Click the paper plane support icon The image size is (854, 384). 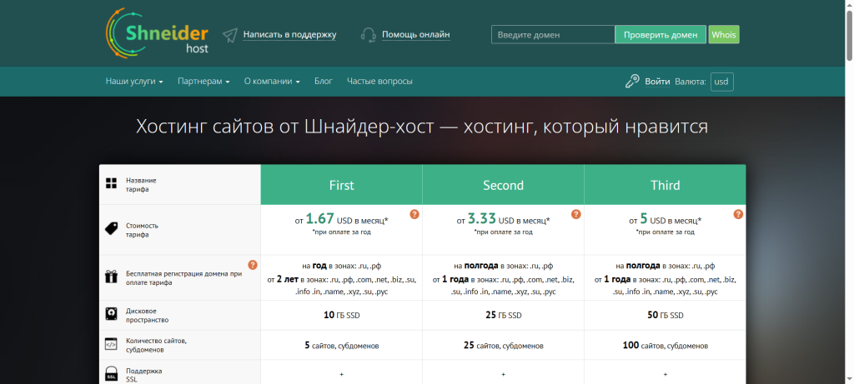click(230, 35)
